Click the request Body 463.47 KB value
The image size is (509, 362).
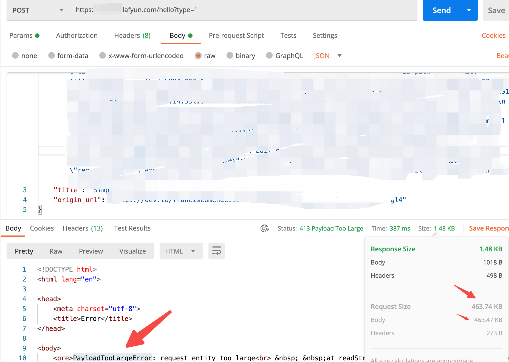(488, 320)
